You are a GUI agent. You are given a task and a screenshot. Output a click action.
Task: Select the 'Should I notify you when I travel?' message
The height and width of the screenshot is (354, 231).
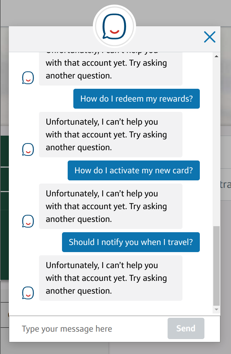click(x=131, y=242)
